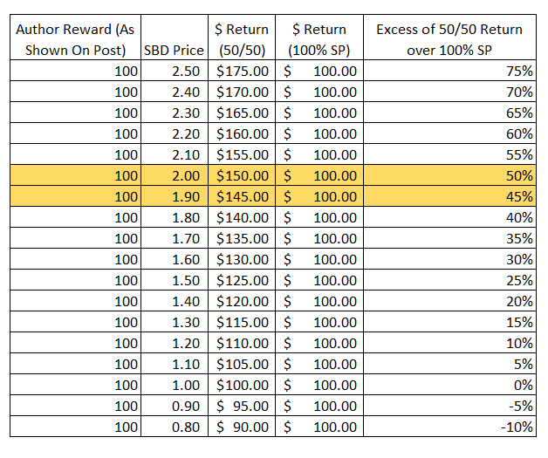This screenshot has height=458, width=548.
Task: Click the 75% excess return cell
Action: [x=449, y=71]
